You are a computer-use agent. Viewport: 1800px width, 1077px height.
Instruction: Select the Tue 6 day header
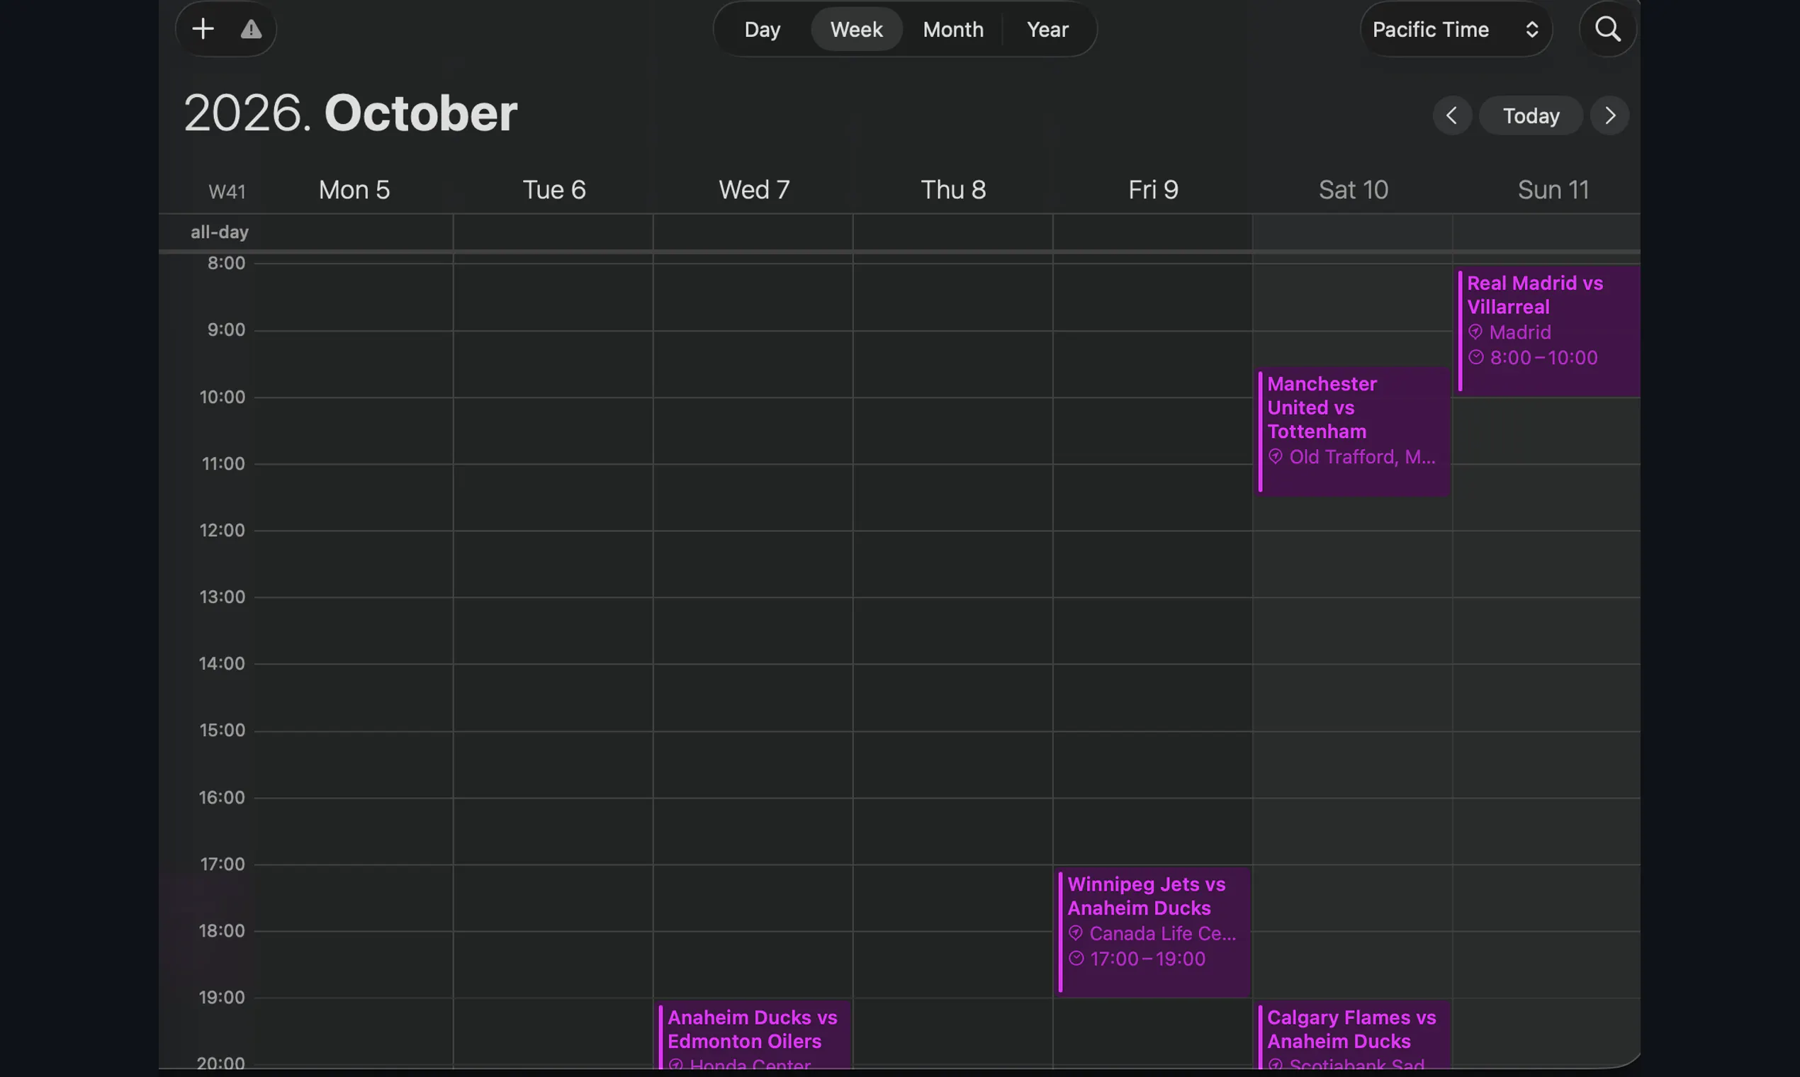pos(553,189)
